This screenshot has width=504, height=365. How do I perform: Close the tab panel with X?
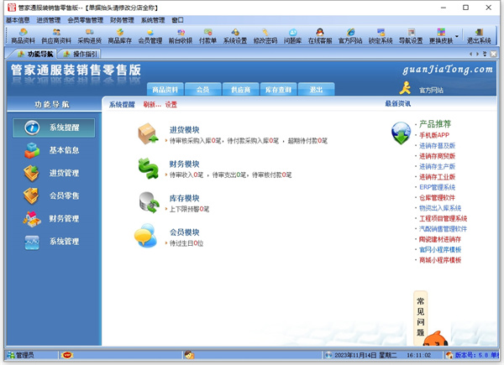pos(493,54)
